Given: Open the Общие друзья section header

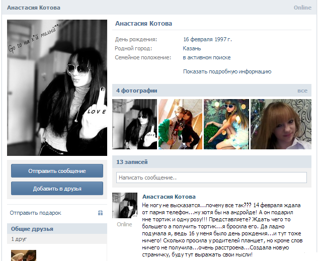Looking at the screenshot, I should click(x=57, y=229).
